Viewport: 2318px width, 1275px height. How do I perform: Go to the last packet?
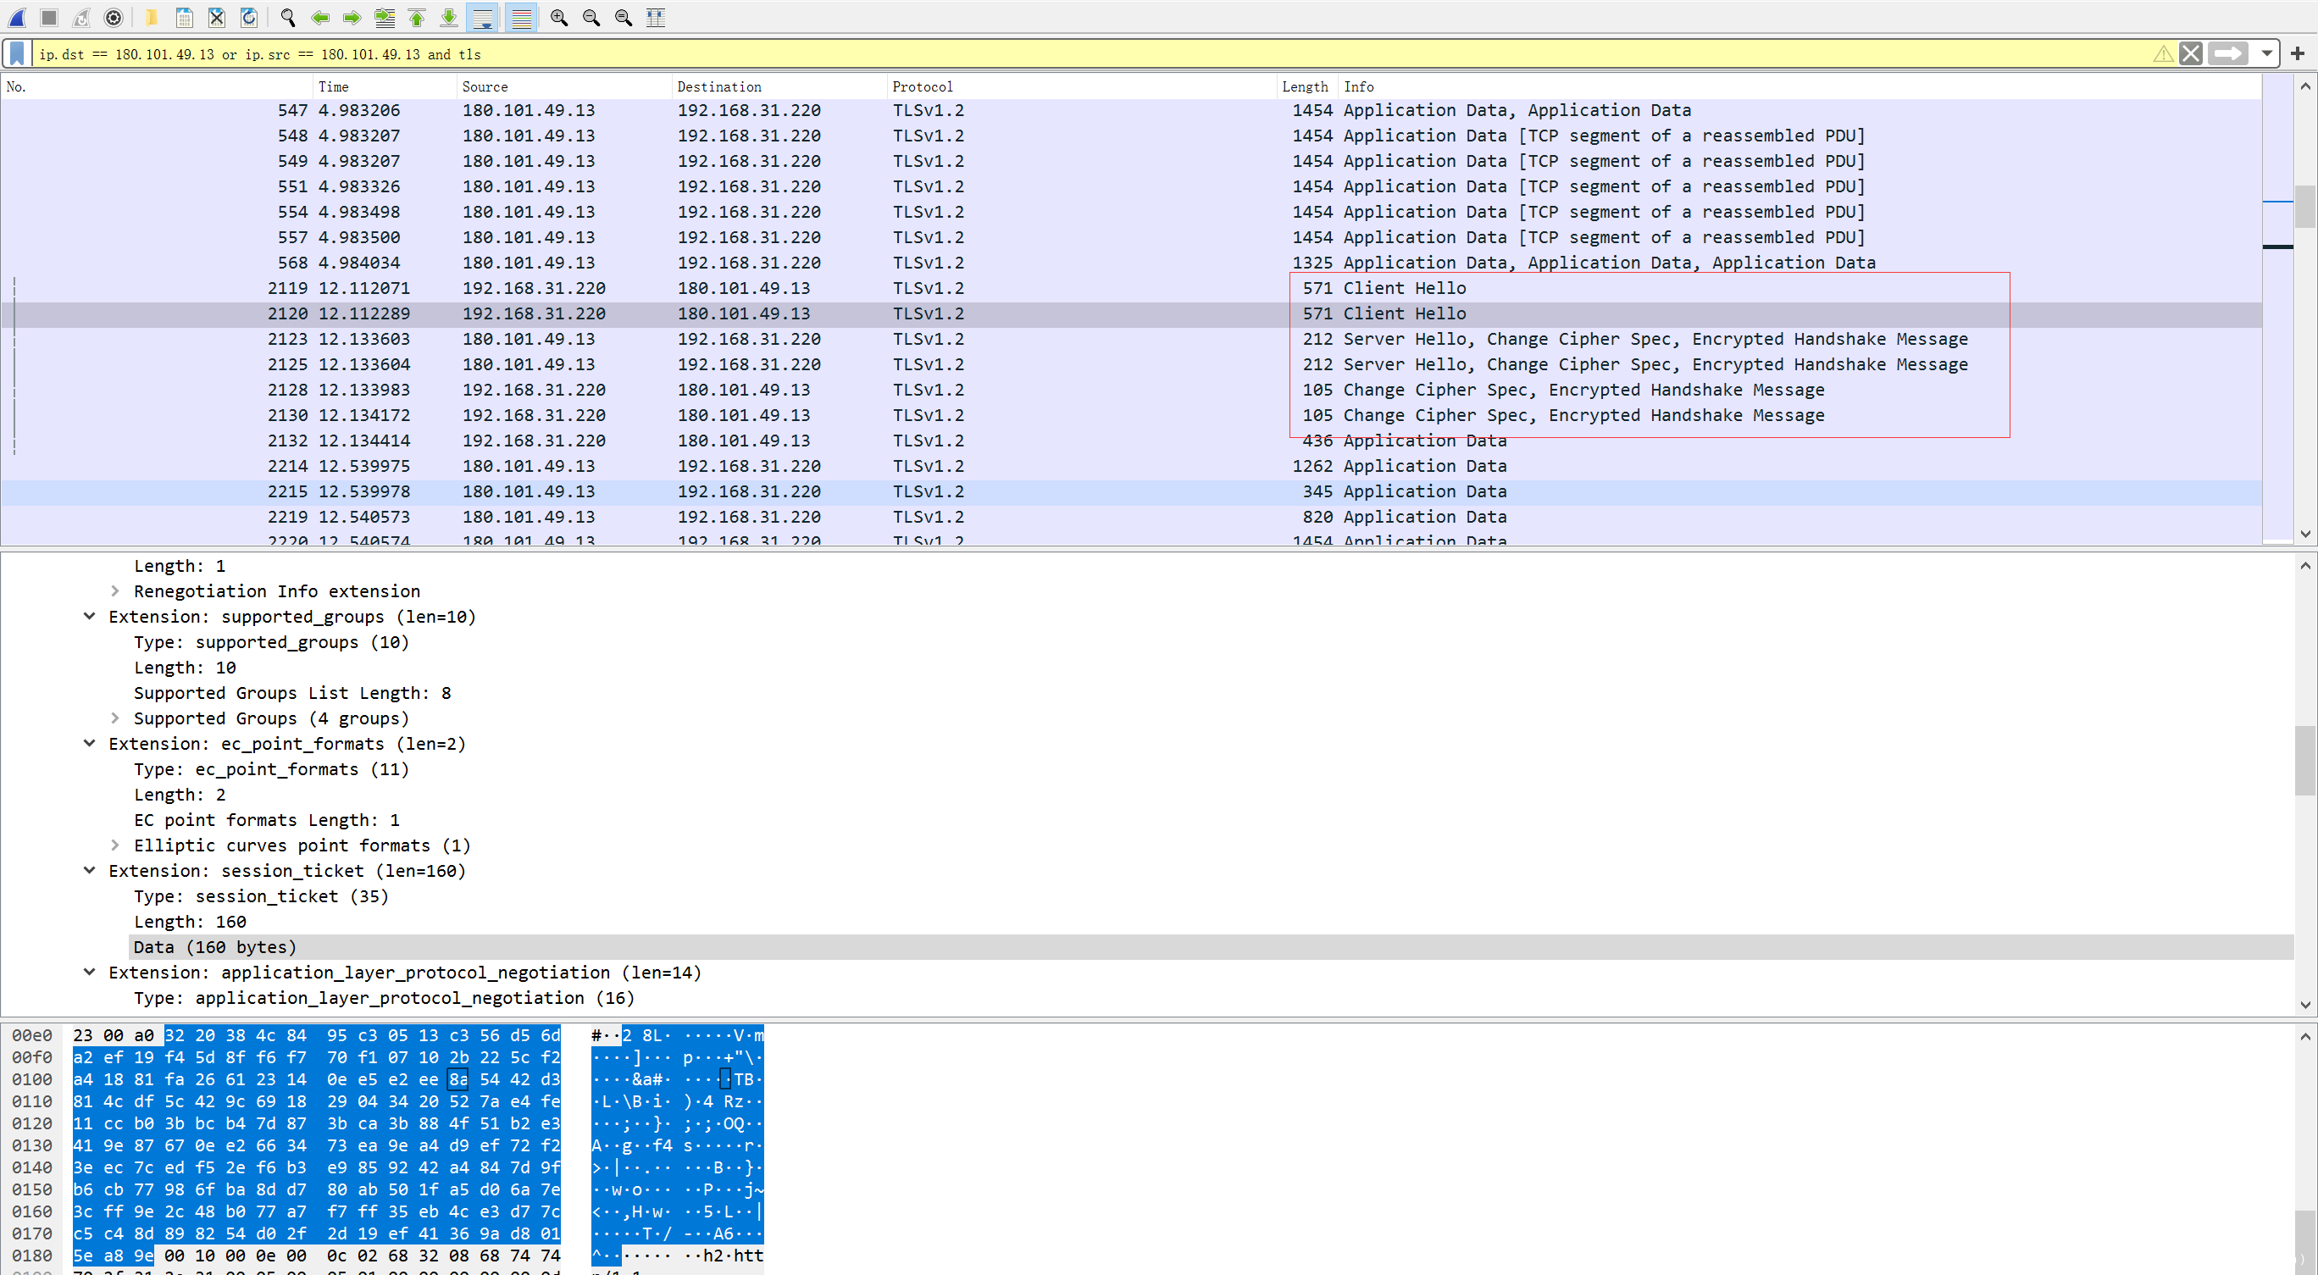click(449, 17)
